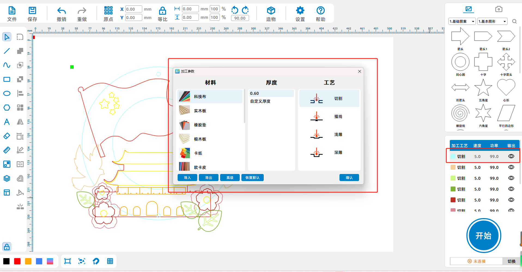Click the rotation angle 90.00 field
Viewport: 522px width, 272px height.
click(x=240, y=18)
